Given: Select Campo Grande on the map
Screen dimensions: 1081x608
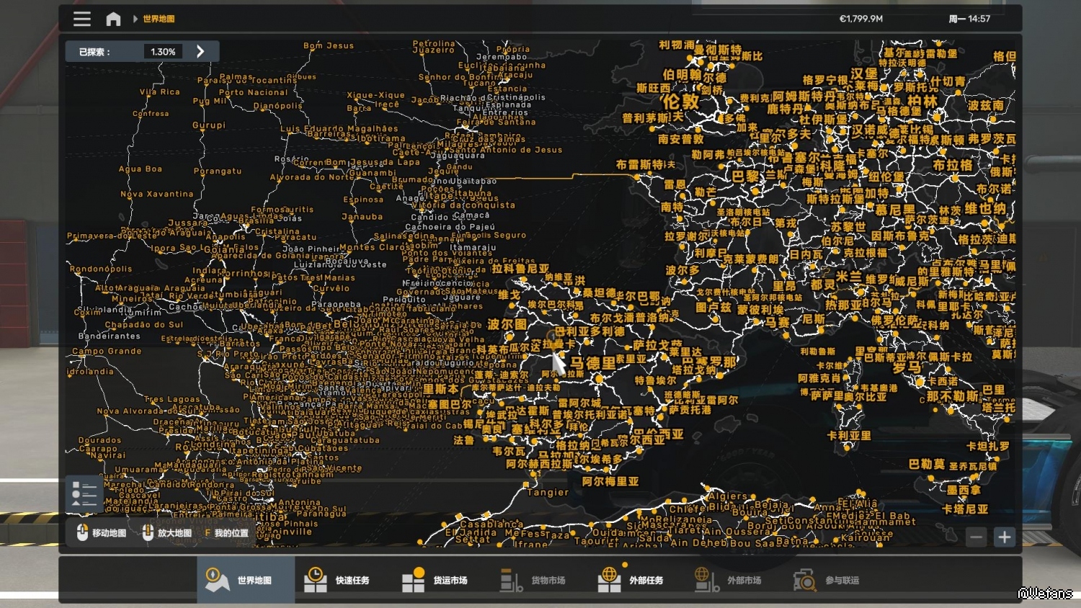Looking at the screenshot, I should point(107,352).
